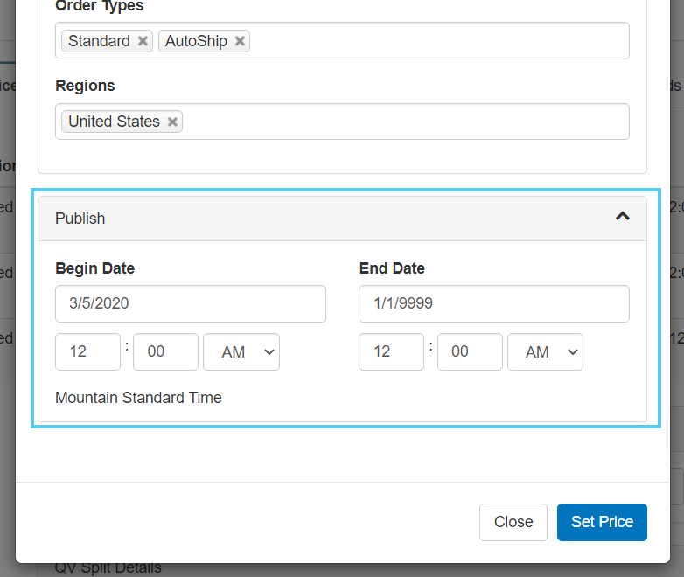The width and height of the screenshot is (684, 577).
Task: Click the Publish panel header title
Action: pos(80,219)
